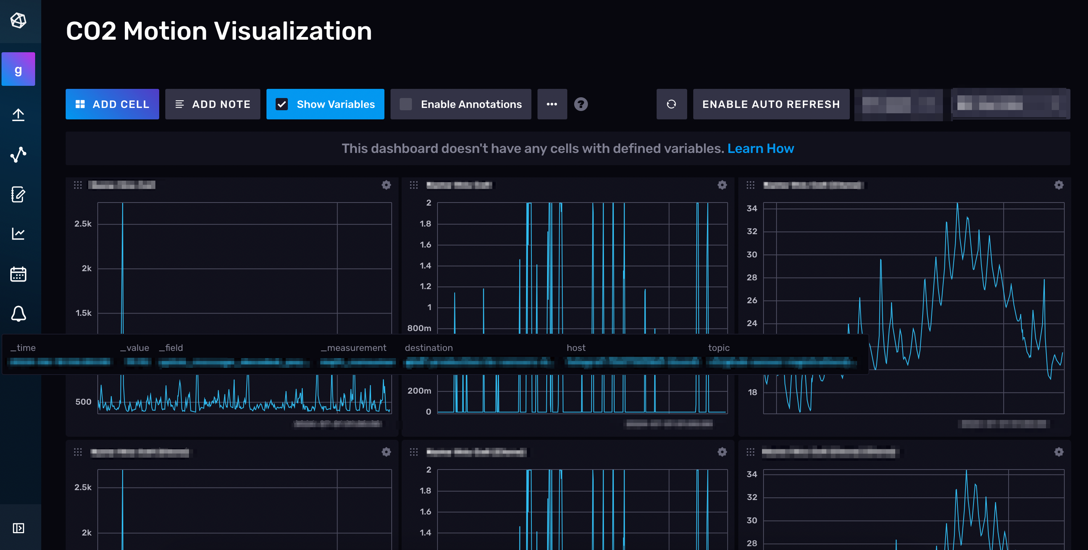Toggle auto refresh via Enable Auto Refresh
1088x550 pixels.
click(771, 104)
